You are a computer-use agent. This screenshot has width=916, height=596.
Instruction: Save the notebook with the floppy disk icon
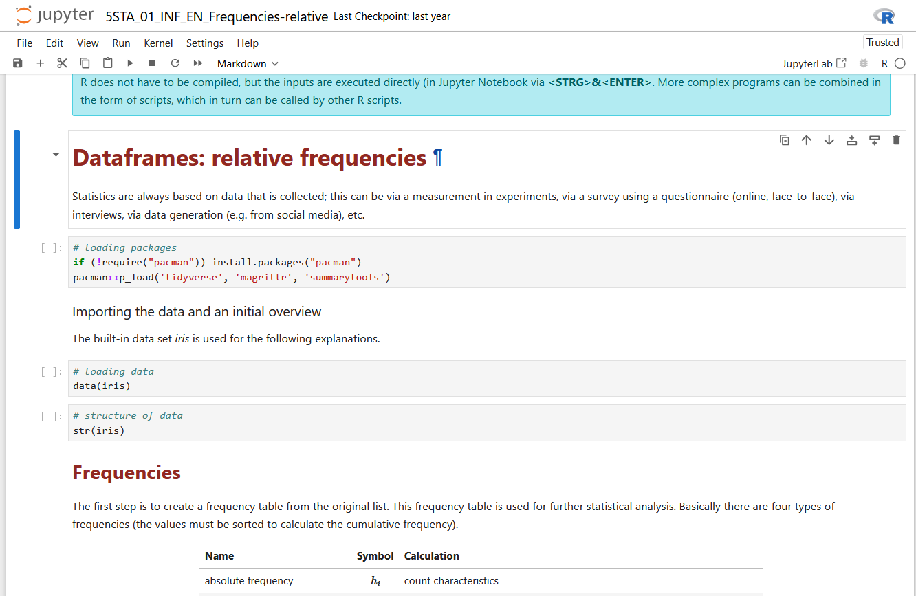click(x=18, y=63)
